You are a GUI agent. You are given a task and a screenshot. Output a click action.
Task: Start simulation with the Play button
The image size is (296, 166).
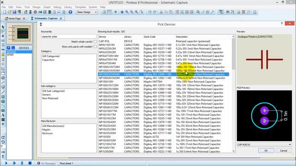coord(6,163)
